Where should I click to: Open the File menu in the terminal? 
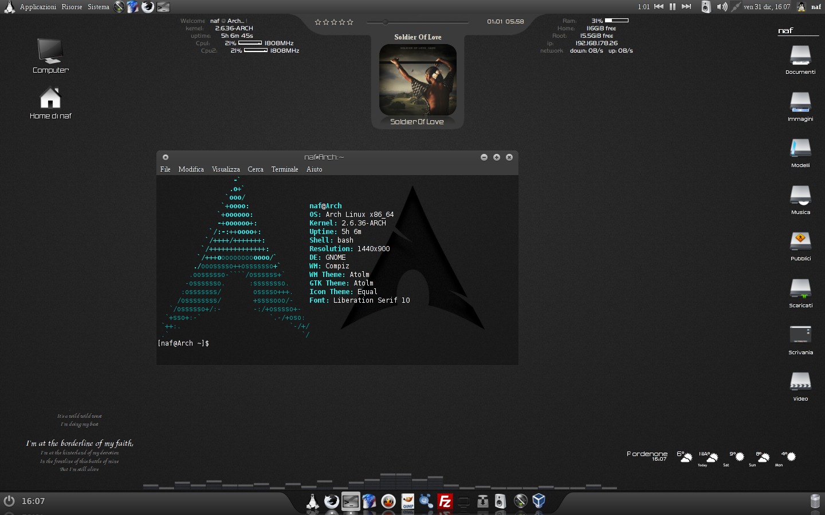click(x=165, y=169)
